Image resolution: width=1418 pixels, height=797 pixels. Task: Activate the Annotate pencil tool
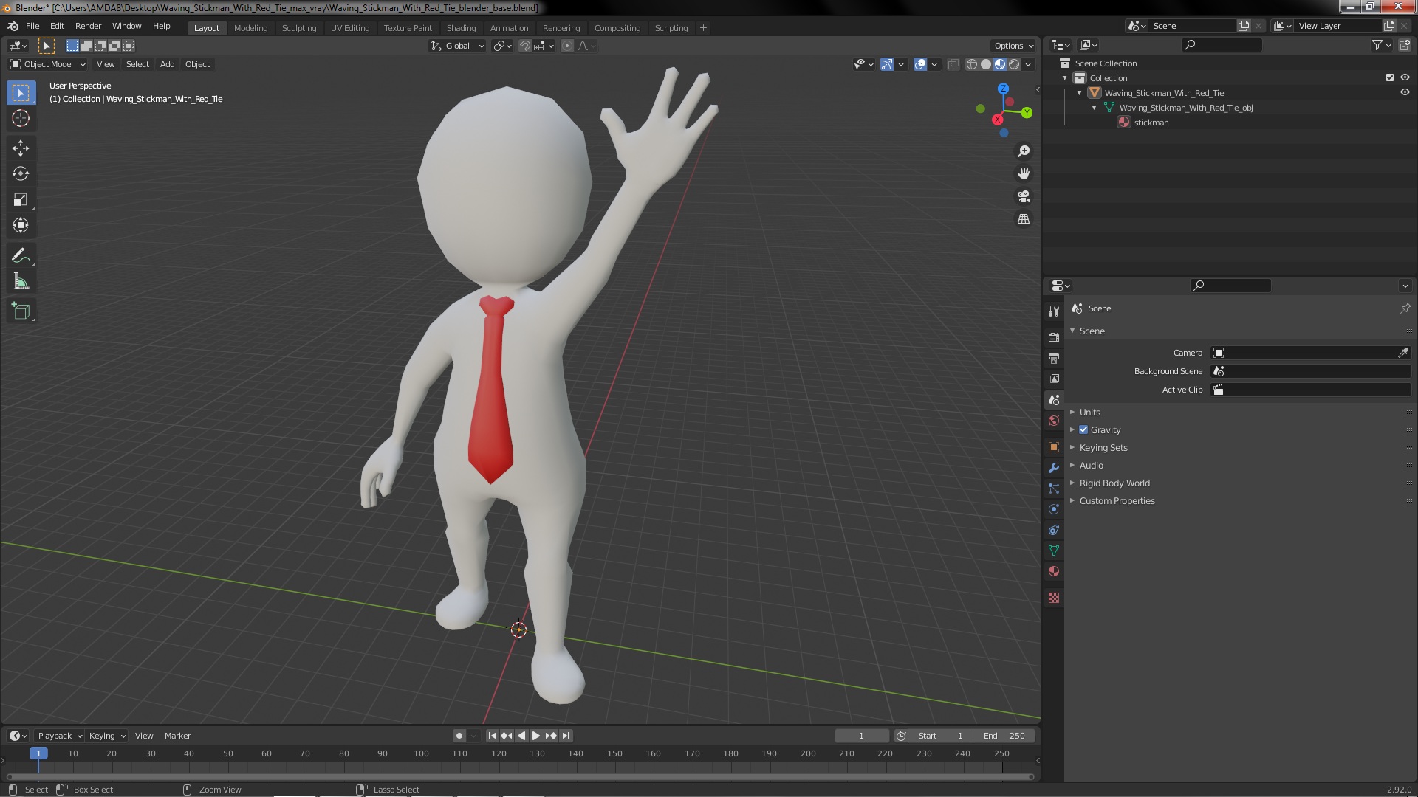point(21,256)
